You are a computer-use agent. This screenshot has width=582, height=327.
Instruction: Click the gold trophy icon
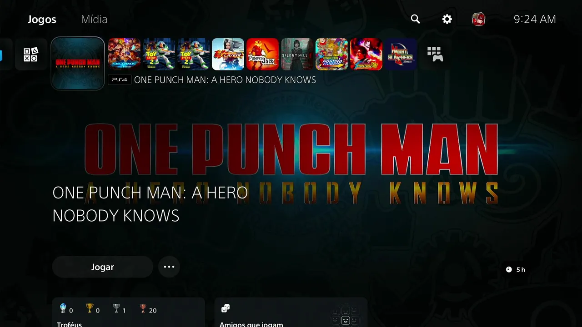click(90, 309)
